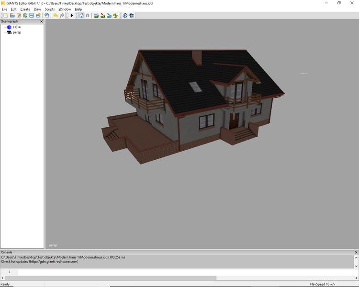Screen dimensions: 359x287
Task: Open the Scripts menu
Action: pyautogui.click(x=49, y=9)
